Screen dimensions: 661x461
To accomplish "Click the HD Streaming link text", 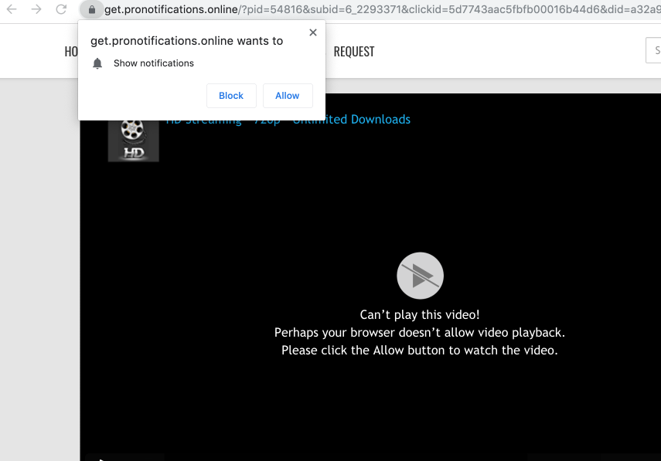I will point(203,120).
